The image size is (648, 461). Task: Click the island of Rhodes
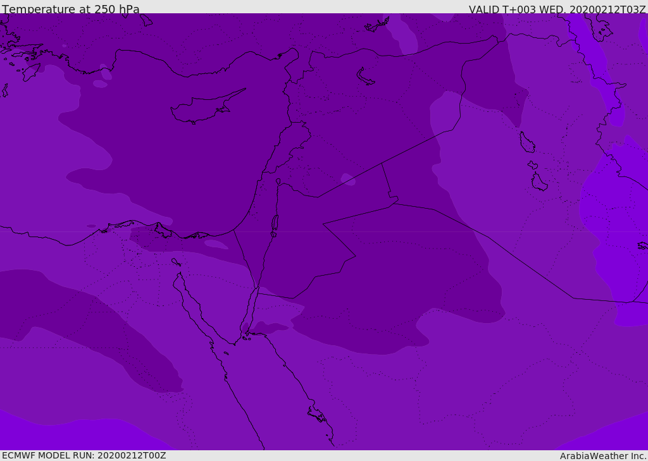coord(31,72)
